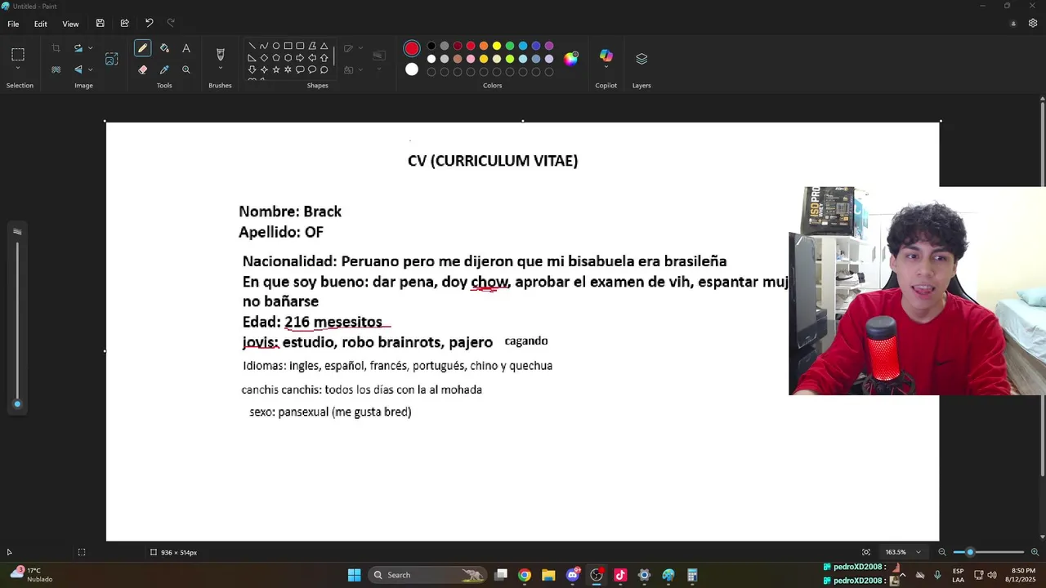Open the Image Creator/generative erase icon
Screen dimensions: 1046x588
point(112,59)
